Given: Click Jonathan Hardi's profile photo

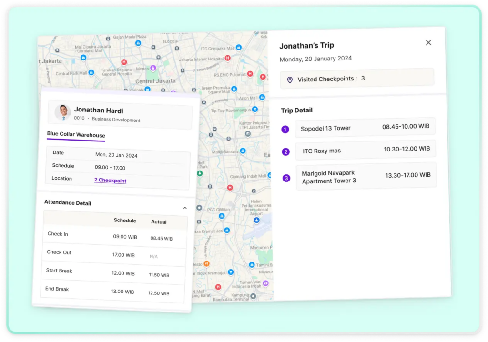Looking at the screenshot, I should point(62,112).
